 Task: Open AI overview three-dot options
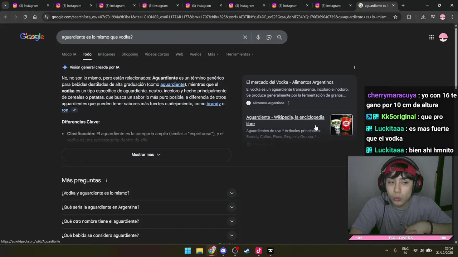pos(355,67)
